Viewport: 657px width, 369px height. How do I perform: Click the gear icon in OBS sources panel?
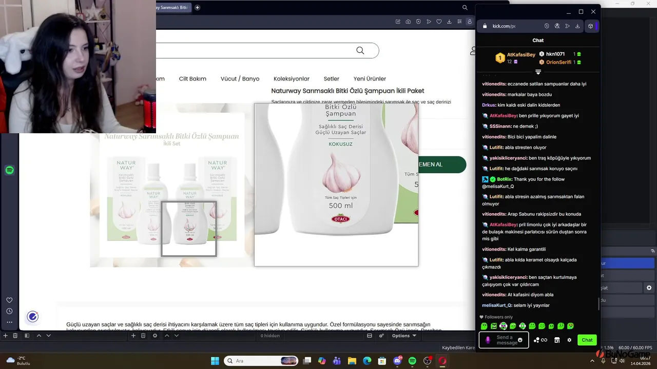[x=155, y=336]
